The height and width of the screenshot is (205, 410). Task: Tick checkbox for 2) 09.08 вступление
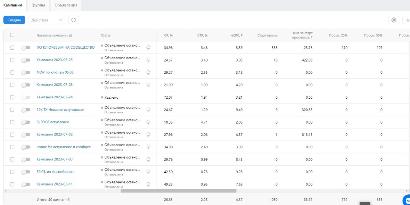click(x=12, y=122)
